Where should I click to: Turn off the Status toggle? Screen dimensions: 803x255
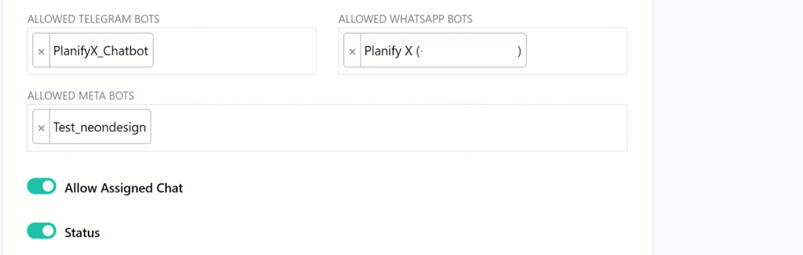42,231
